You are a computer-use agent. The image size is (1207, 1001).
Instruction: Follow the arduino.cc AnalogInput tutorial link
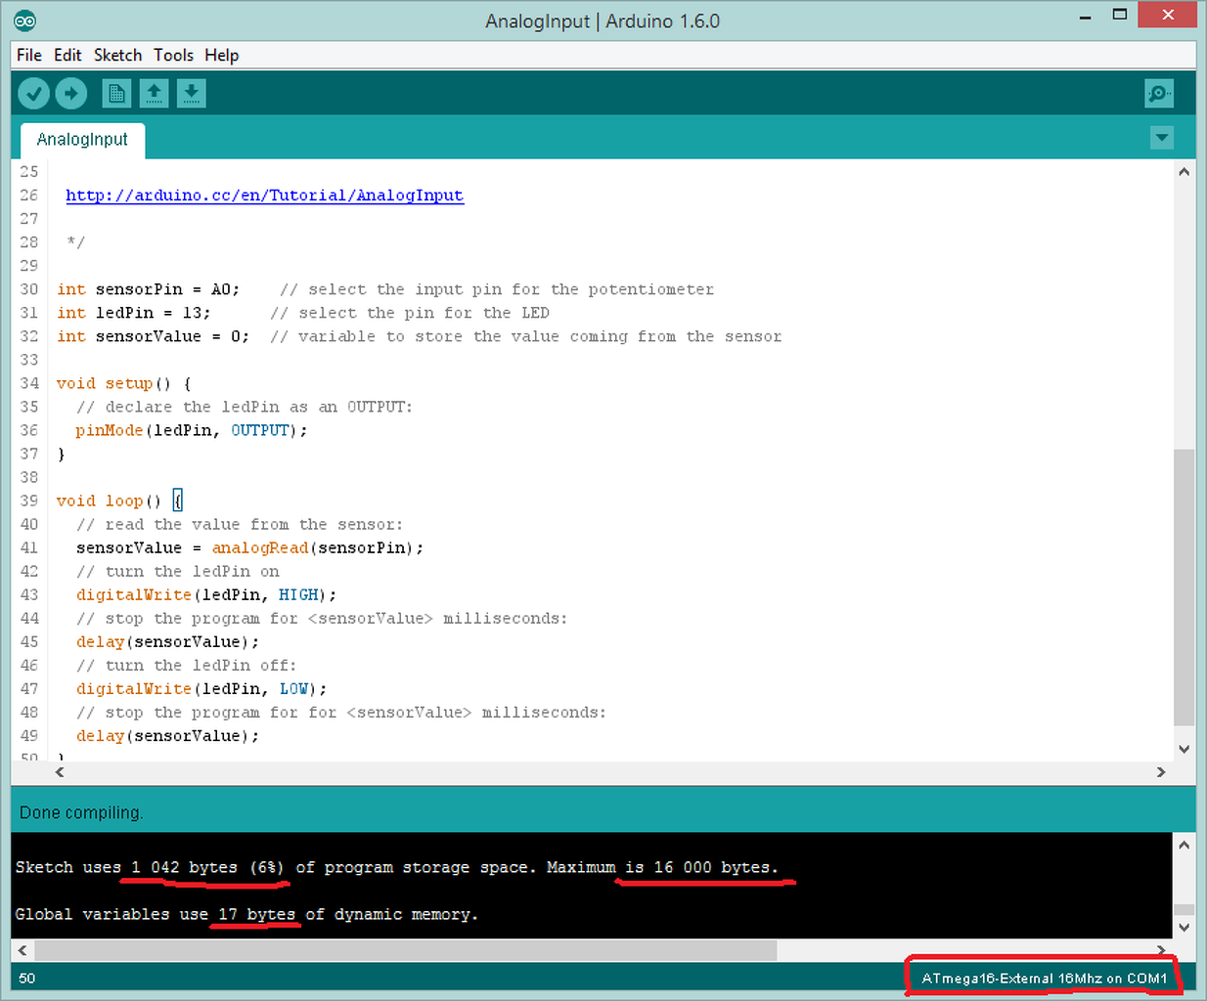pyautogui.click(x=264, y=196)
